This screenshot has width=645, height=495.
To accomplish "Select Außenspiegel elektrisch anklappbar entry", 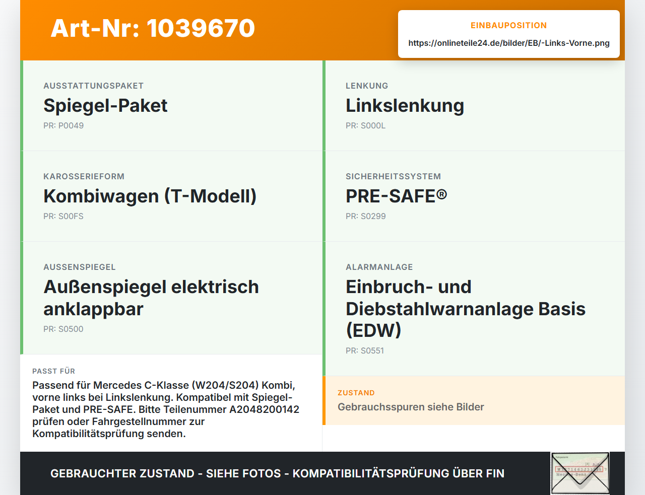I will (x=171, y=298).
